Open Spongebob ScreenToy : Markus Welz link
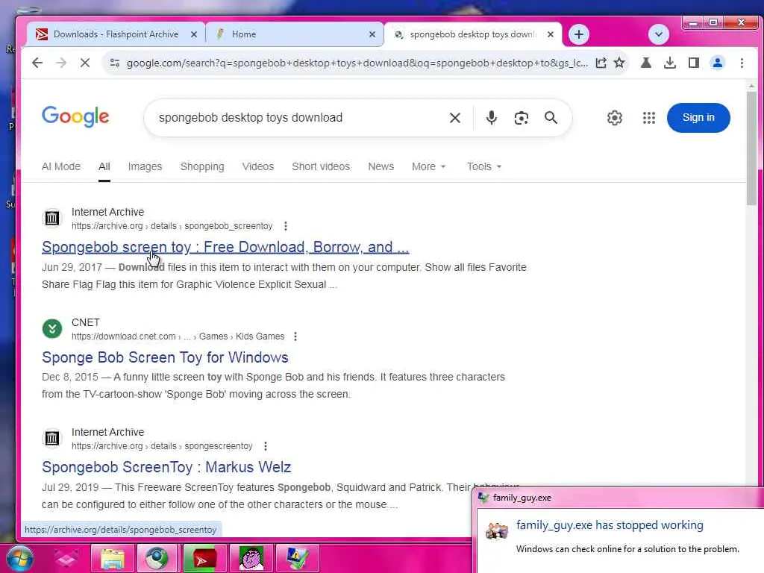The height and width of the screenshot is (573, 764). point(166,467)
